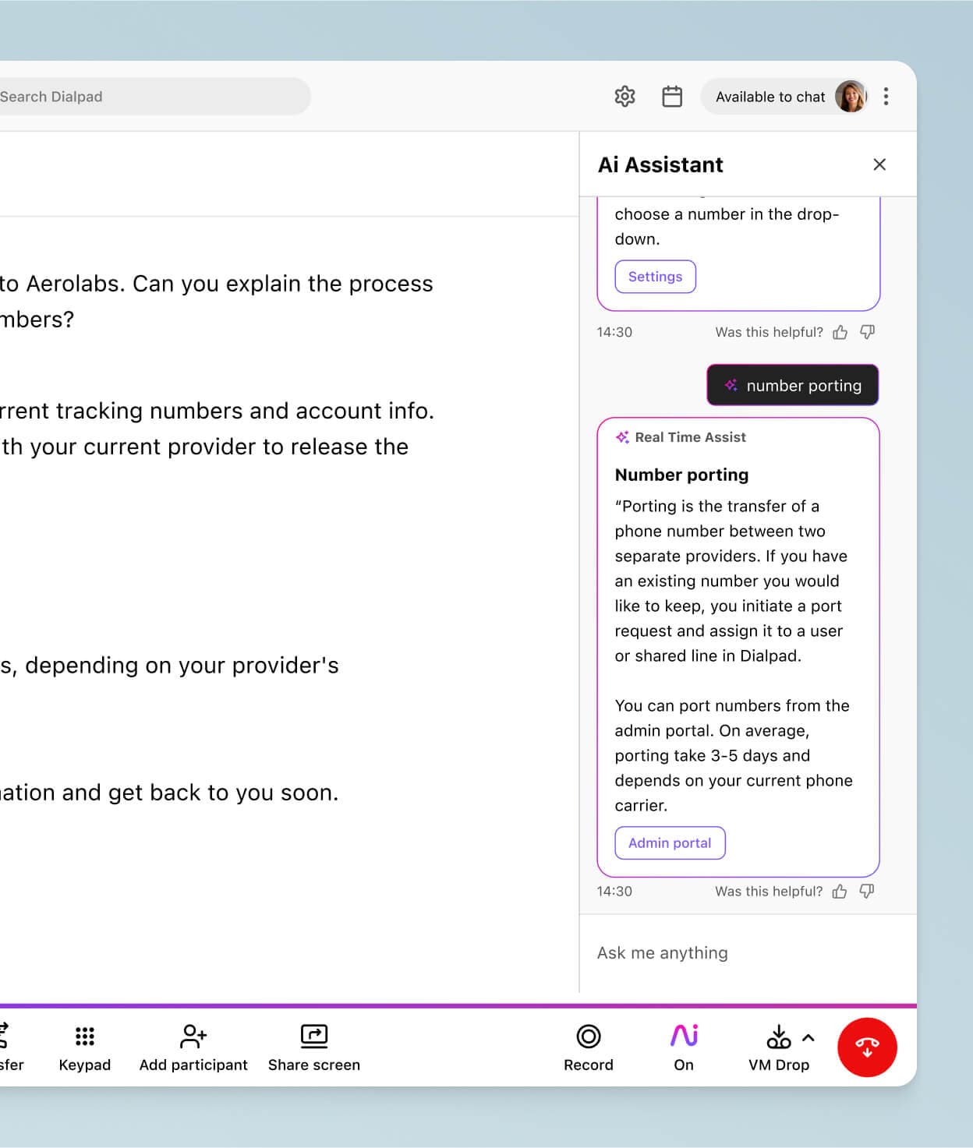This screenshot has height=1148, width=973.
Task: Click the number porting chip
Action: (x=792, y=386)
